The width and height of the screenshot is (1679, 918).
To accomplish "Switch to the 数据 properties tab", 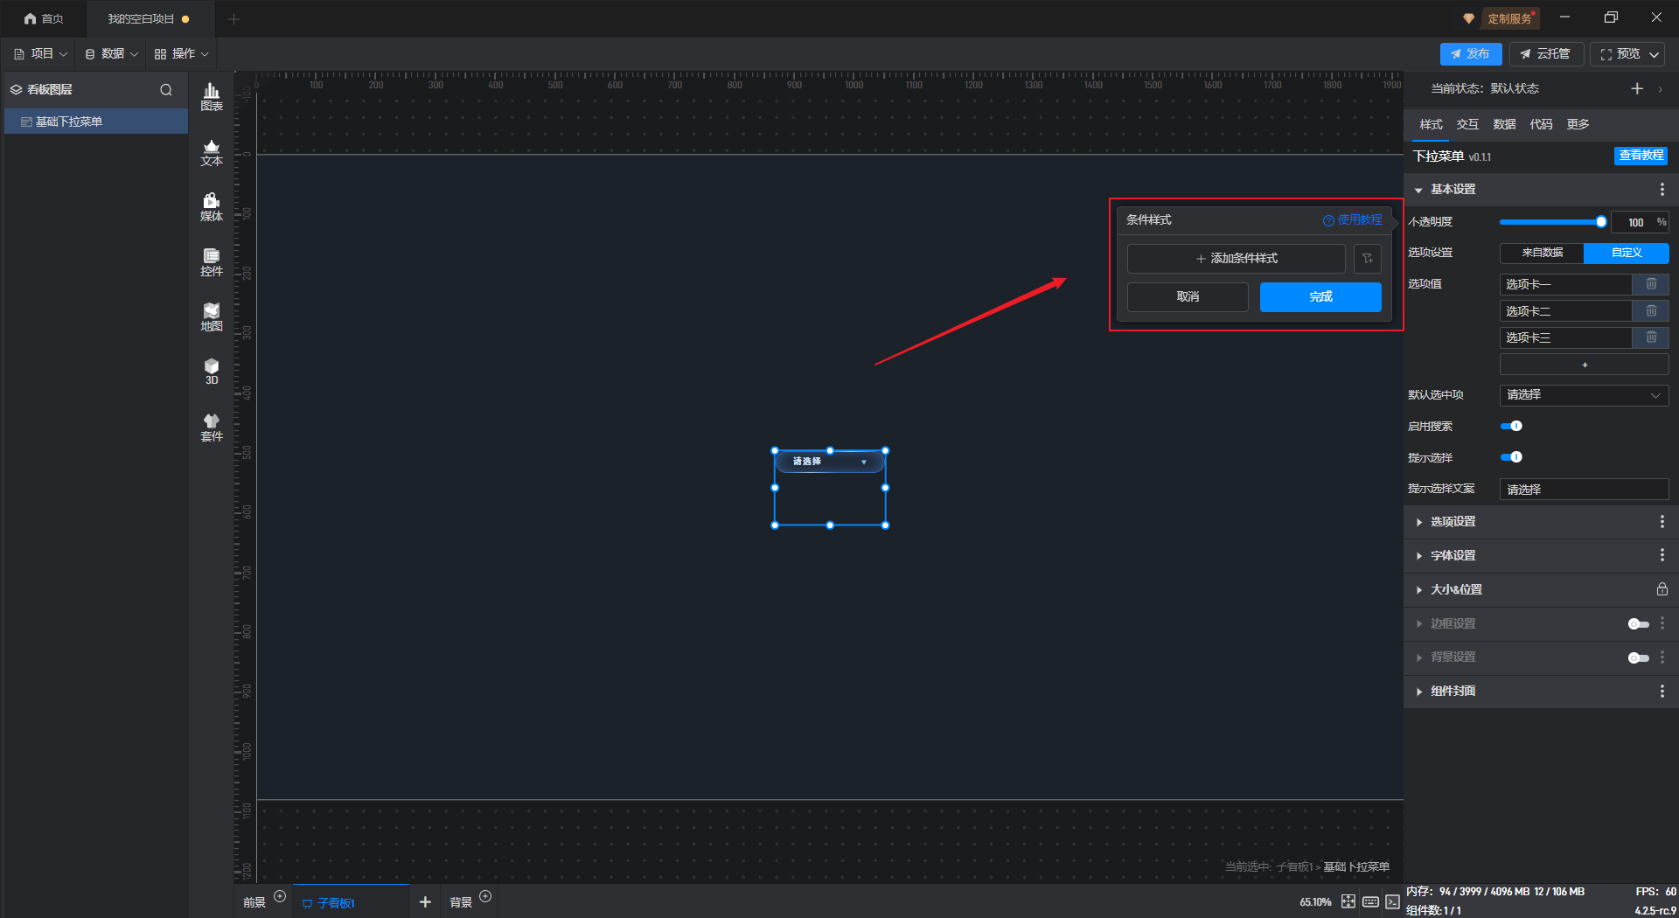I will [x=1504, y=124].
